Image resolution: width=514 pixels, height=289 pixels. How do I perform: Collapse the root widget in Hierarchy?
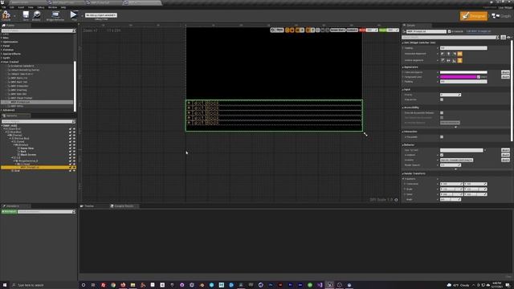click(x=2, y=126)
